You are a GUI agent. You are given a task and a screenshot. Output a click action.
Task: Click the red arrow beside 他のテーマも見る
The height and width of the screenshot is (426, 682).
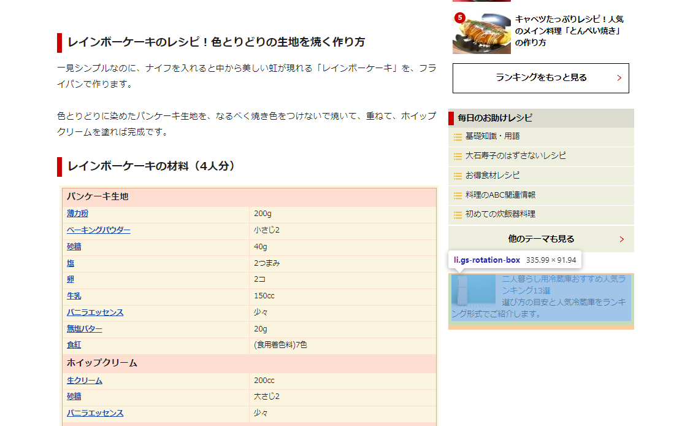(x=622, y=238)
